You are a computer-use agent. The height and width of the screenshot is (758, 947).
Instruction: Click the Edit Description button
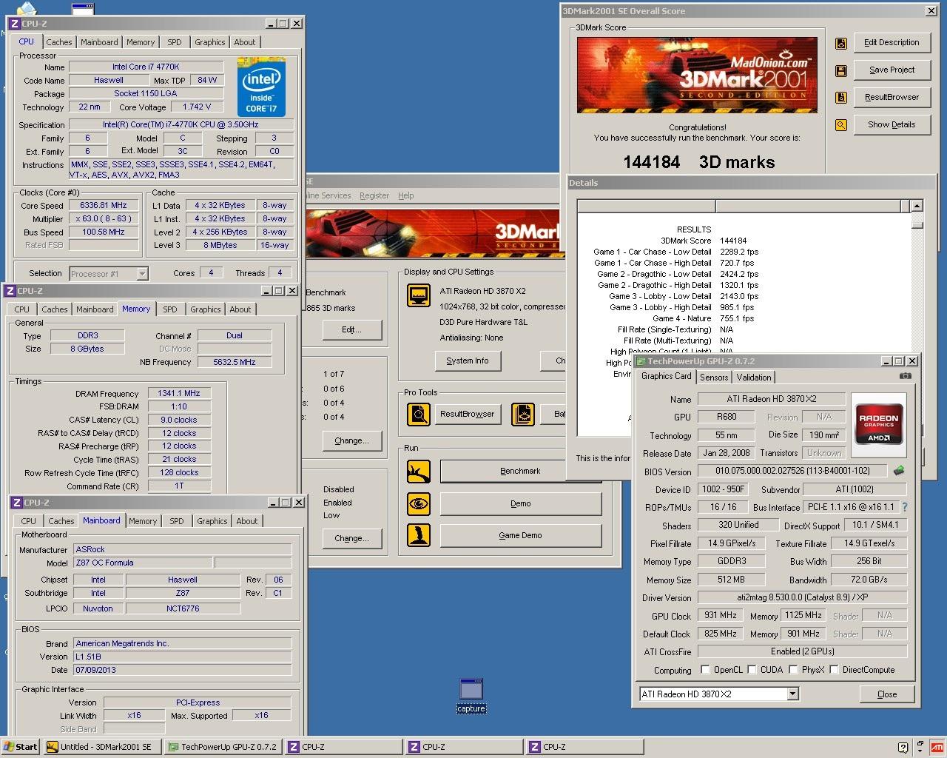point(892,42)
